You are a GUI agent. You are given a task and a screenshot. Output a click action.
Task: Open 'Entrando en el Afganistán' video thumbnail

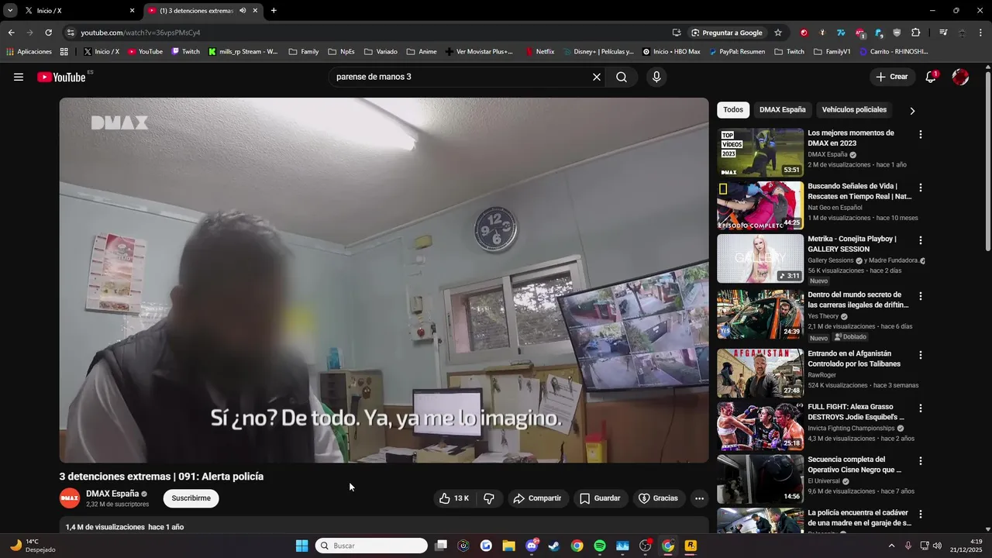click(760, 373)
